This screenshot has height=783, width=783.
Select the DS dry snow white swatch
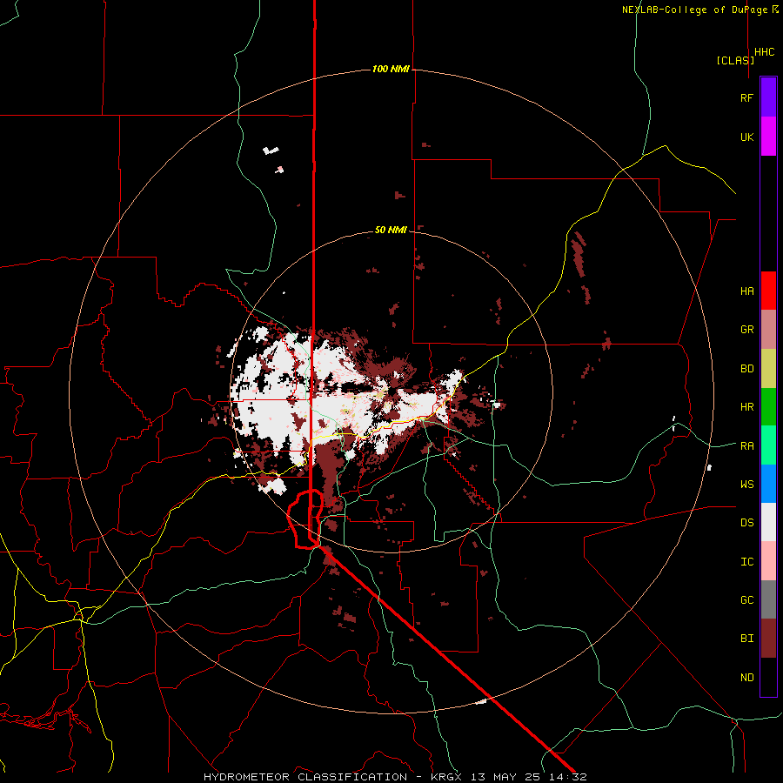coord(768,522)
